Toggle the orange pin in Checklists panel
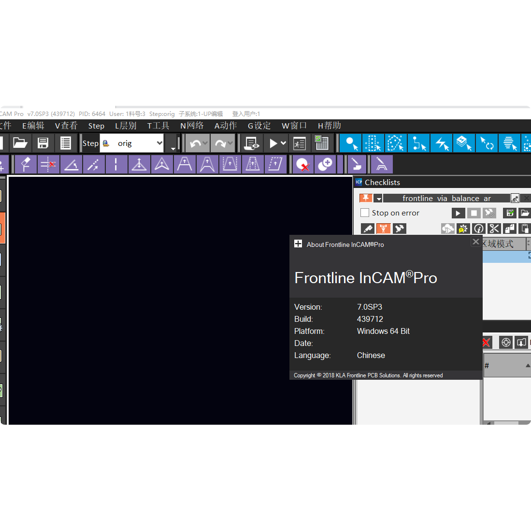Screen dimensions: 531x531 (x=366, y=198)
